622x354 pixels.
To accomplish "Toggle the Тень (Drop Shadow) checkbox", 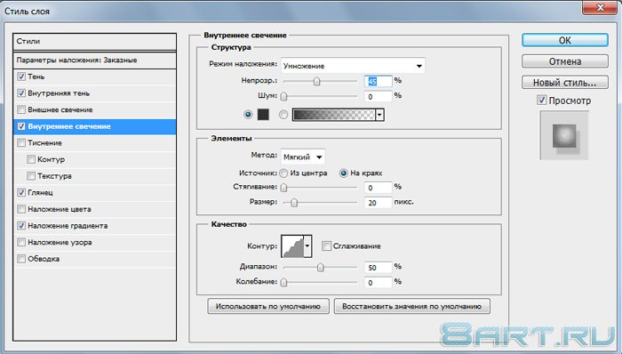I will coord(21,76).
